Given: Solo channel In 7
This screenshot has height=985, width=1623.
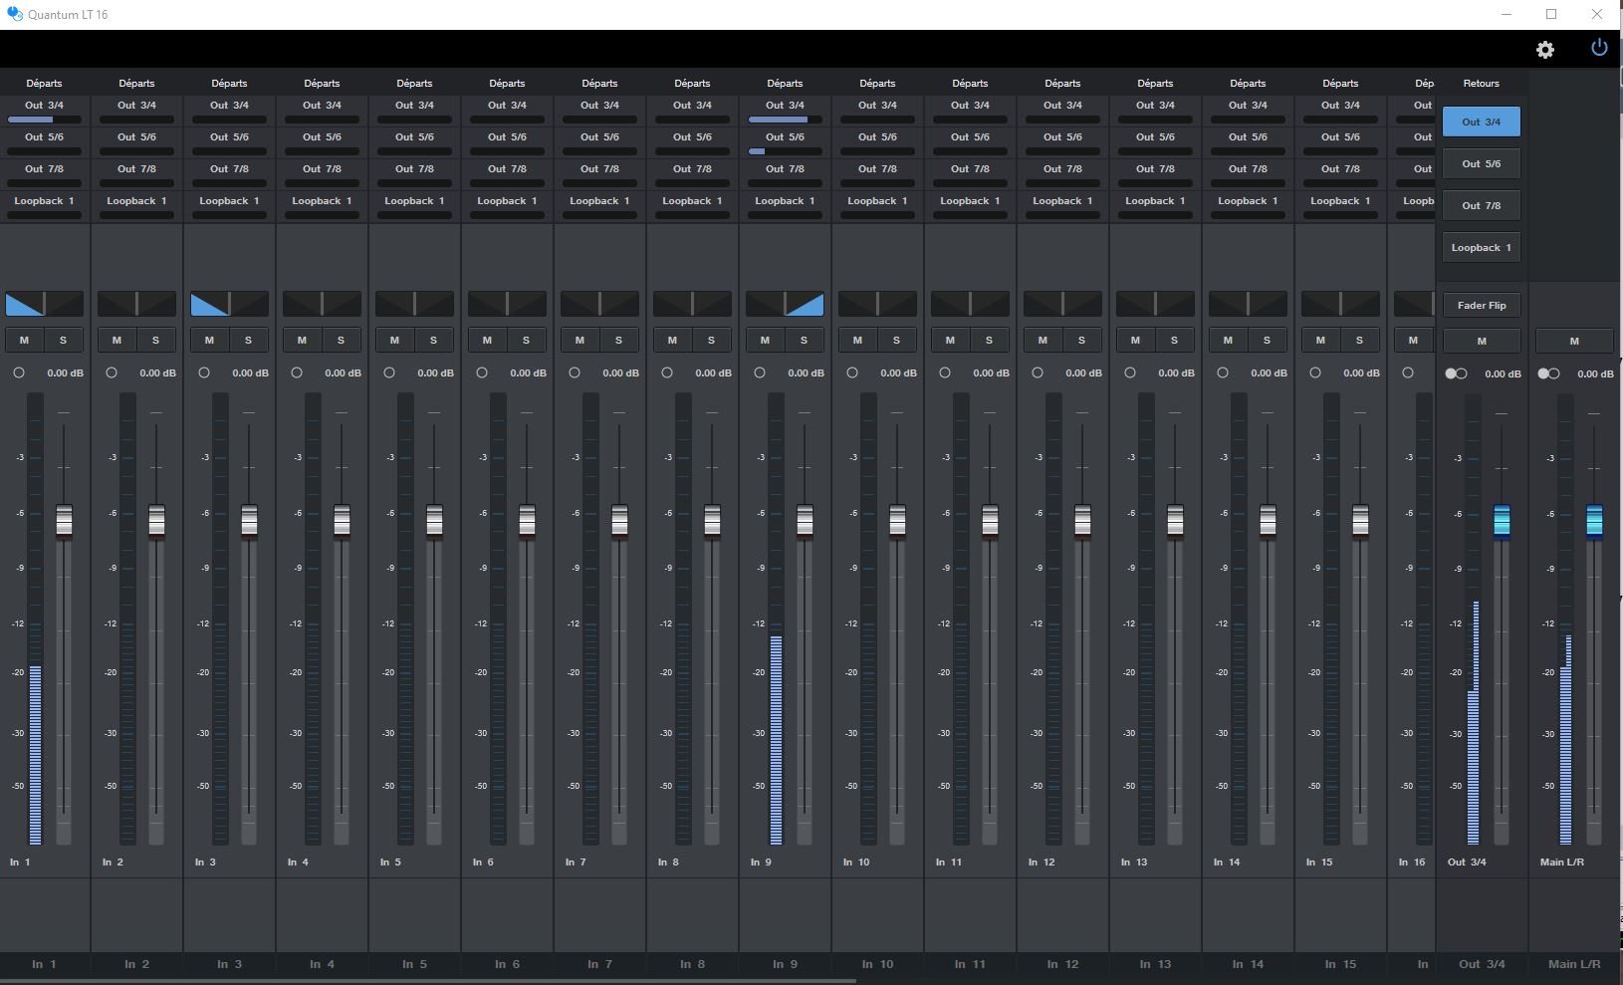Looking at the screenshot, I should pyautogui.click(x=618, y=340).
